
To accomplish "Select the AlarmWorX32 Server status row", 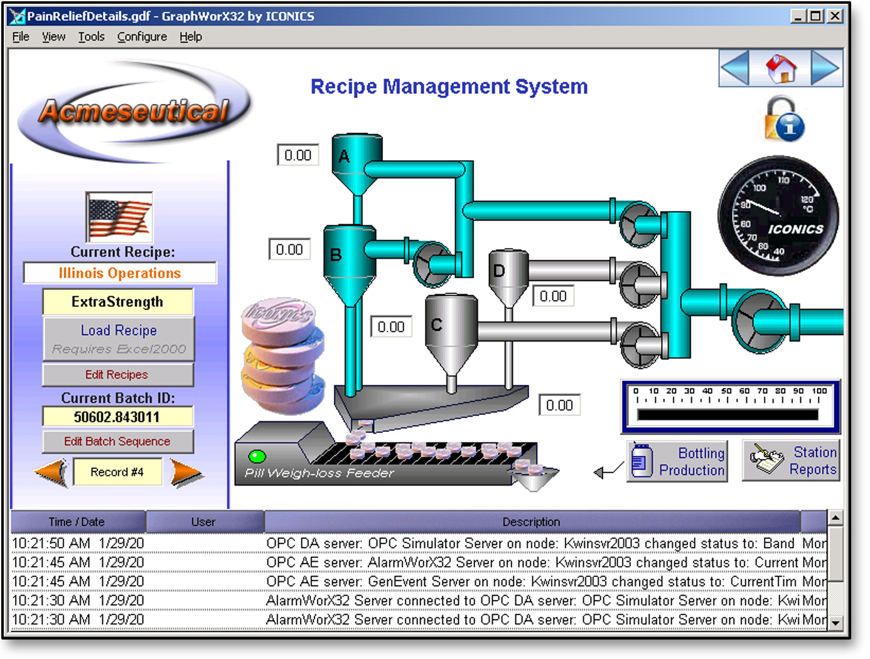I will click(x=419, y=562).
